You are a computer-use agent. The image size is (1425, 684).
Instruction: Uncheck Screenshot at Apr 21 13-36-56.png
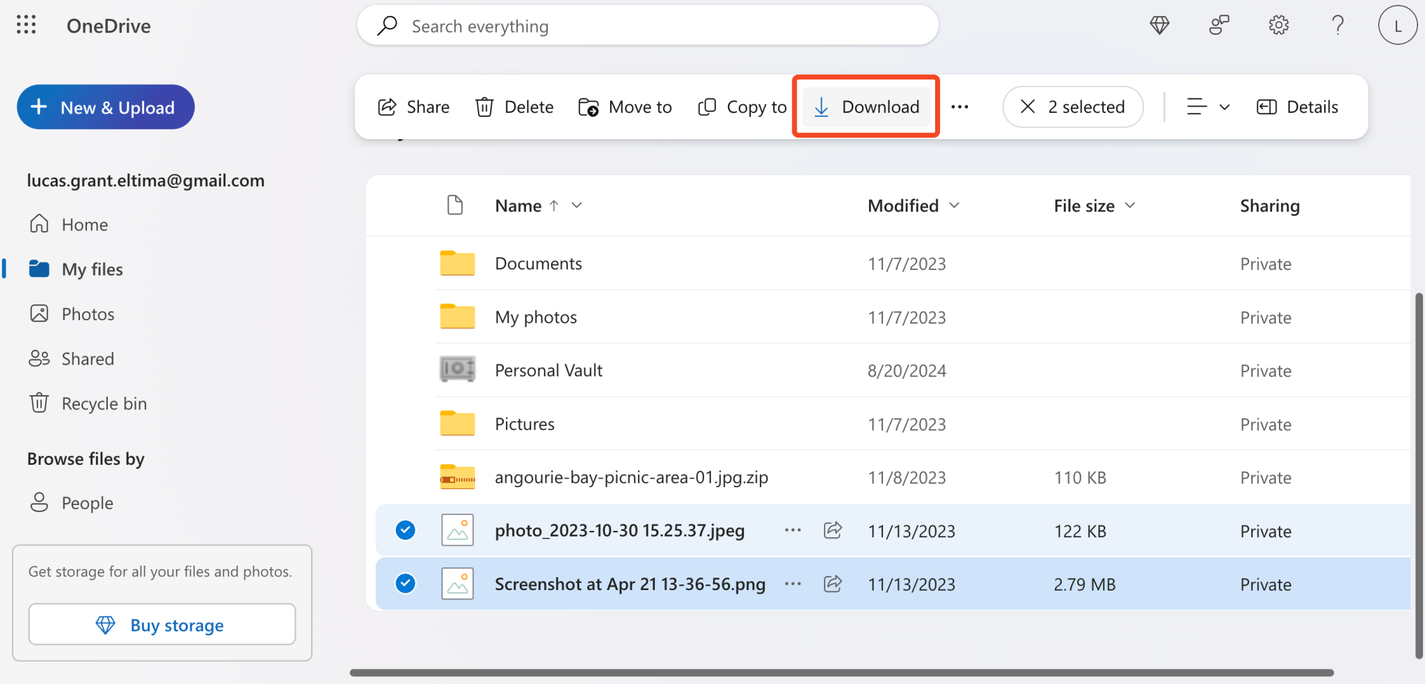click(x=404, y=583)
